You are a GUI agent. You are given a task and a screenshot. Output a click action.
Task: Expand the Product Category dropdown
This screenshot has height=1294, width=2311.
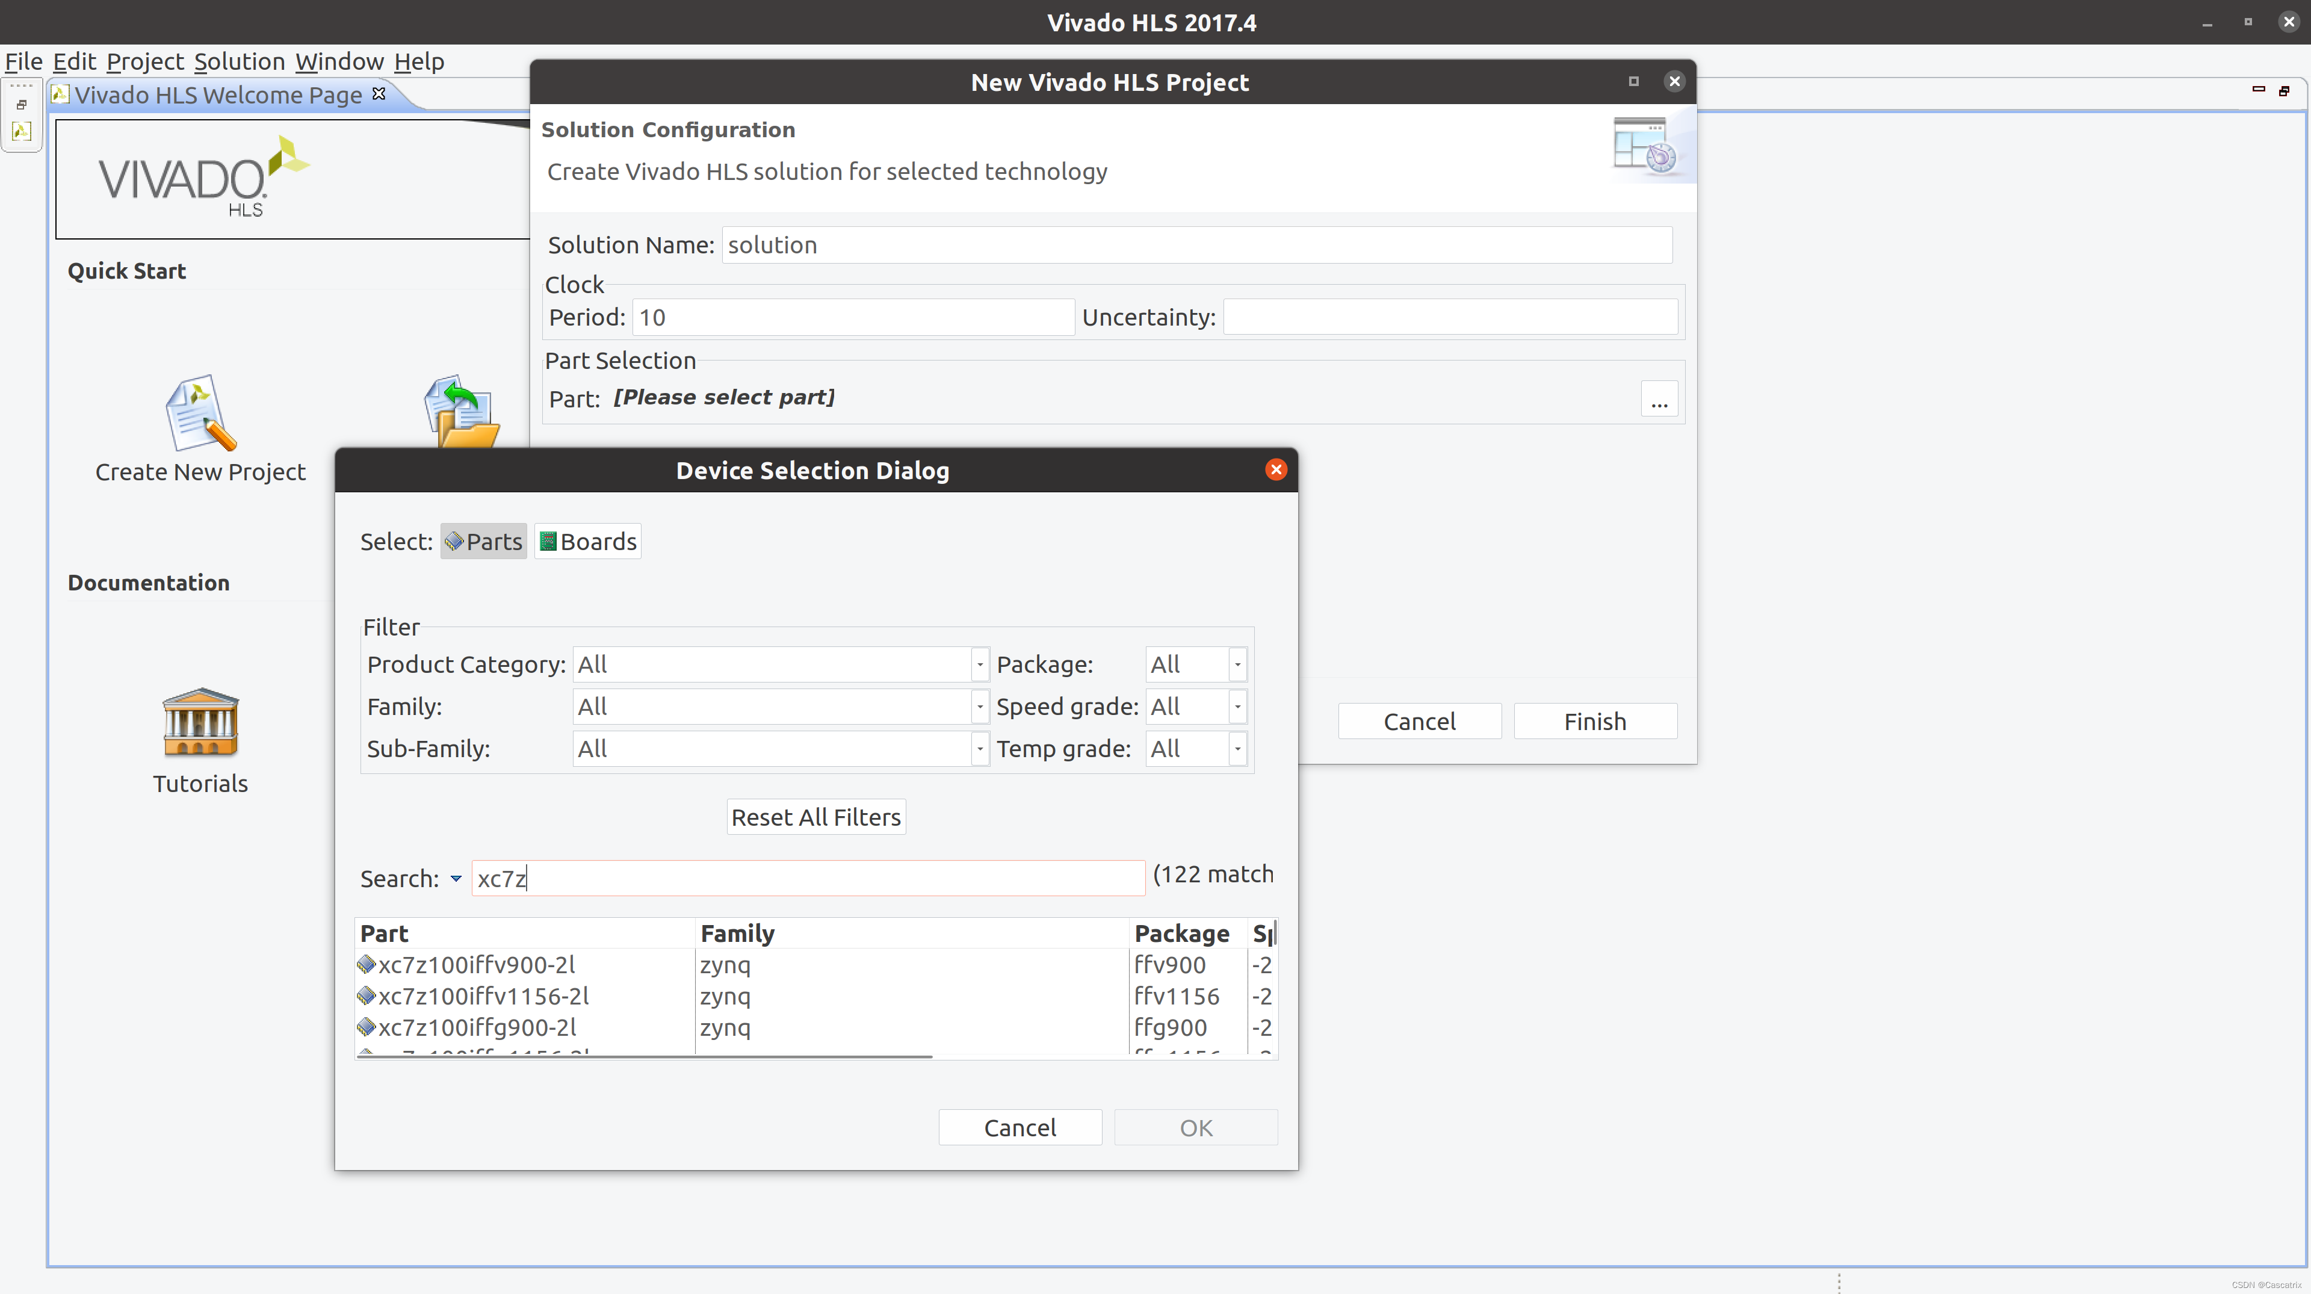click(978, 664)
